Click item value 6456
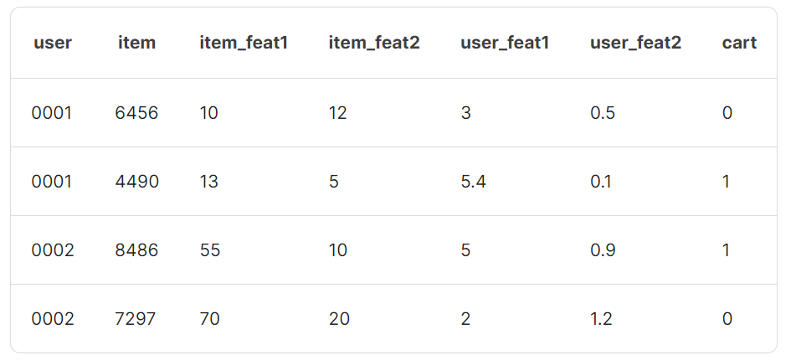 [x=136, y=113]
